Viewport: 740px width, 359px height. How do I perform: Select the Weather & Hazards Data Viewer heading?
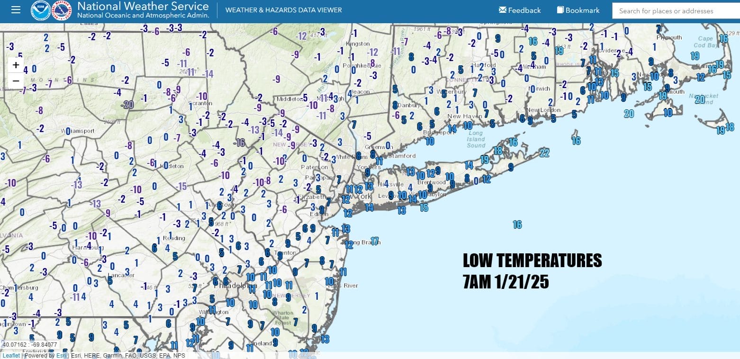click(283, 10)
